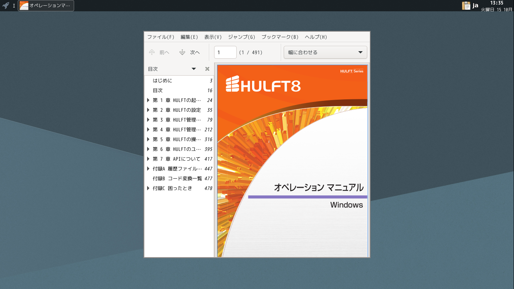The height and width of the screenshot is (289, 514).
Task: Click the 前へ previous page button label
Action: pyautogui.click(x=164, y=52)
